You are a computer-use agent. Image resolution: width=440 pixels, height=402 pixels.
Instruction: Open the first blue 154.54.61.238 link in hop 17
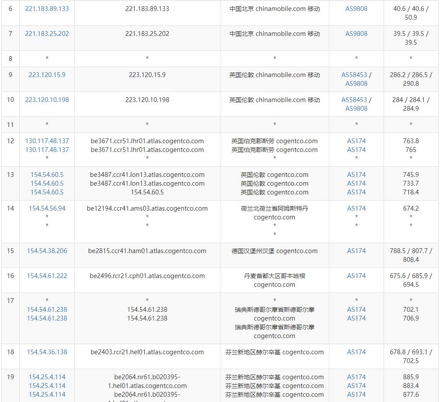[x=47, y=310]
